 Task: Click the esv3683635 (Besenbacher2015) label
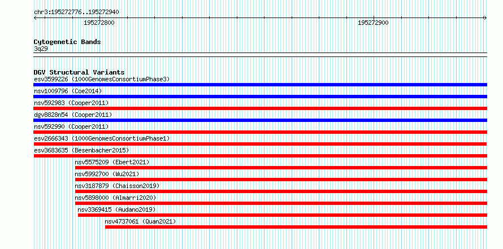tap(81, 150)
